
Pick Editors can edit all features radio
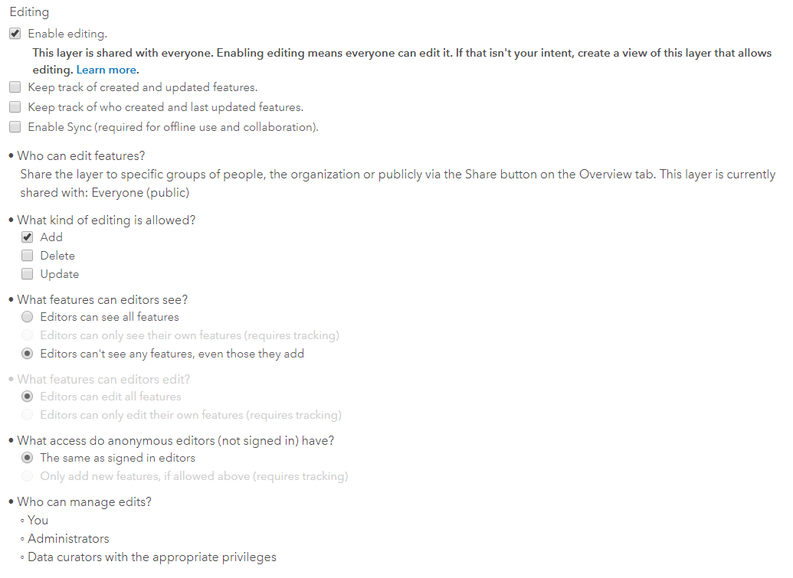[x=28, y=397]
